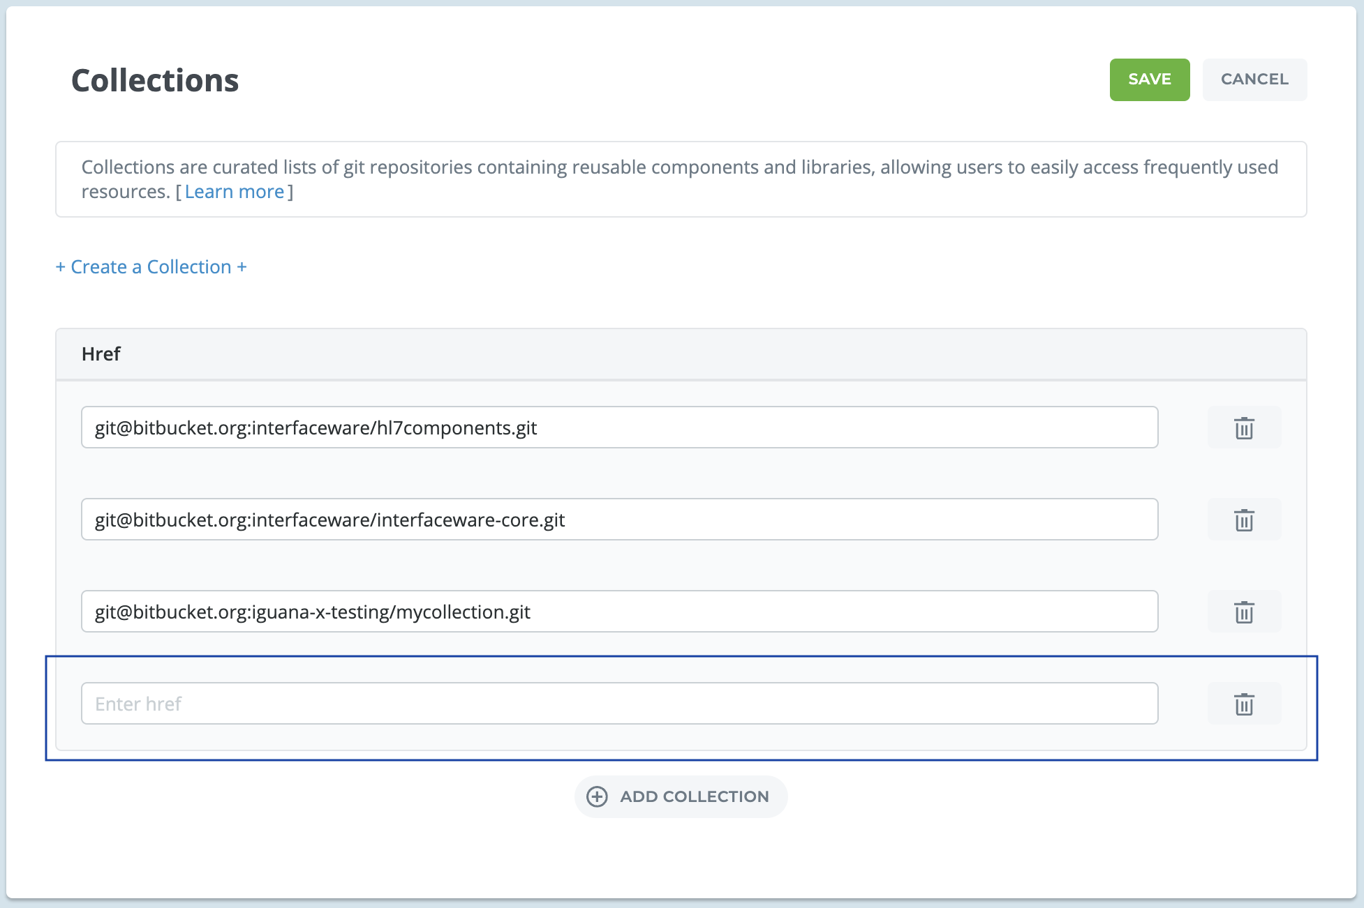Click the empty Enter href input

619,704
